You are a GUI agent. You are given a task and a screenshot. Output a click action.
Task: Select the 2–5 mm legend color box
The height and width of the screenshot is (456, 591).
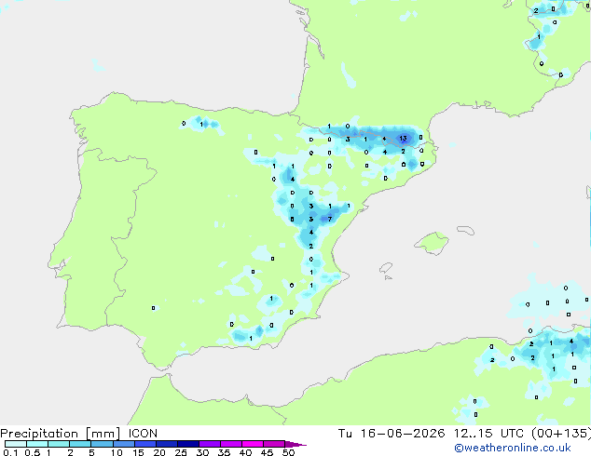[80, 444]
